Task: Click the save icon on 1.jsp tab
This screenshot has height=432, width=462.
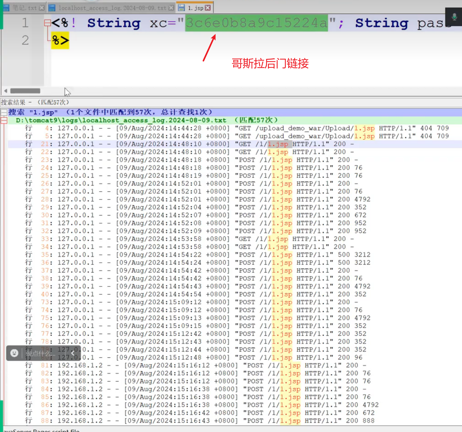Action: [181, 8]
